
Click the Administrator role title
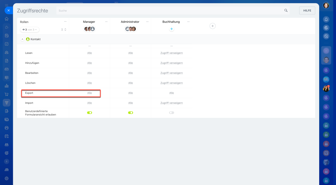coord(130,22)
